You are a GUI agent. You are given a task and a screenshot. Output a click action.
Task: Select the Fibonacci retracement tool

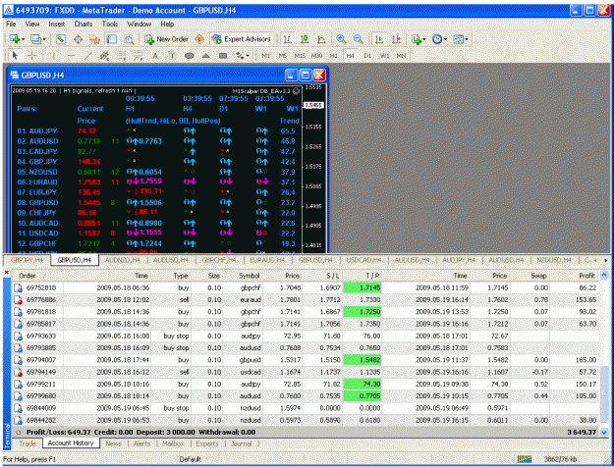122,56
